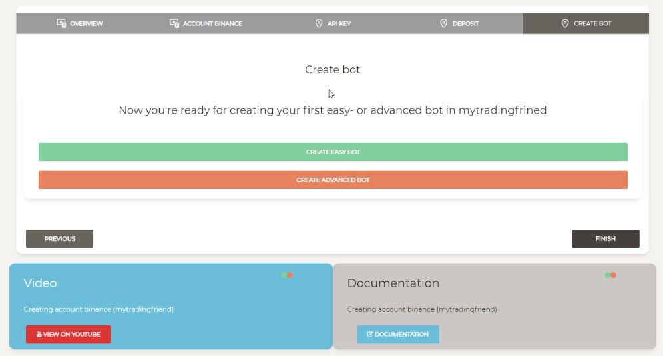This screenshot has width=663, height=356.
Task: Go back with the Previous button
Action: pos(60,238)
